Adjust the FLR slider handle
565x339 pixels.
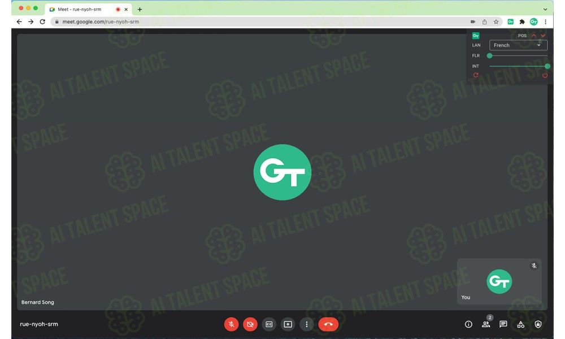coord(489,55)
